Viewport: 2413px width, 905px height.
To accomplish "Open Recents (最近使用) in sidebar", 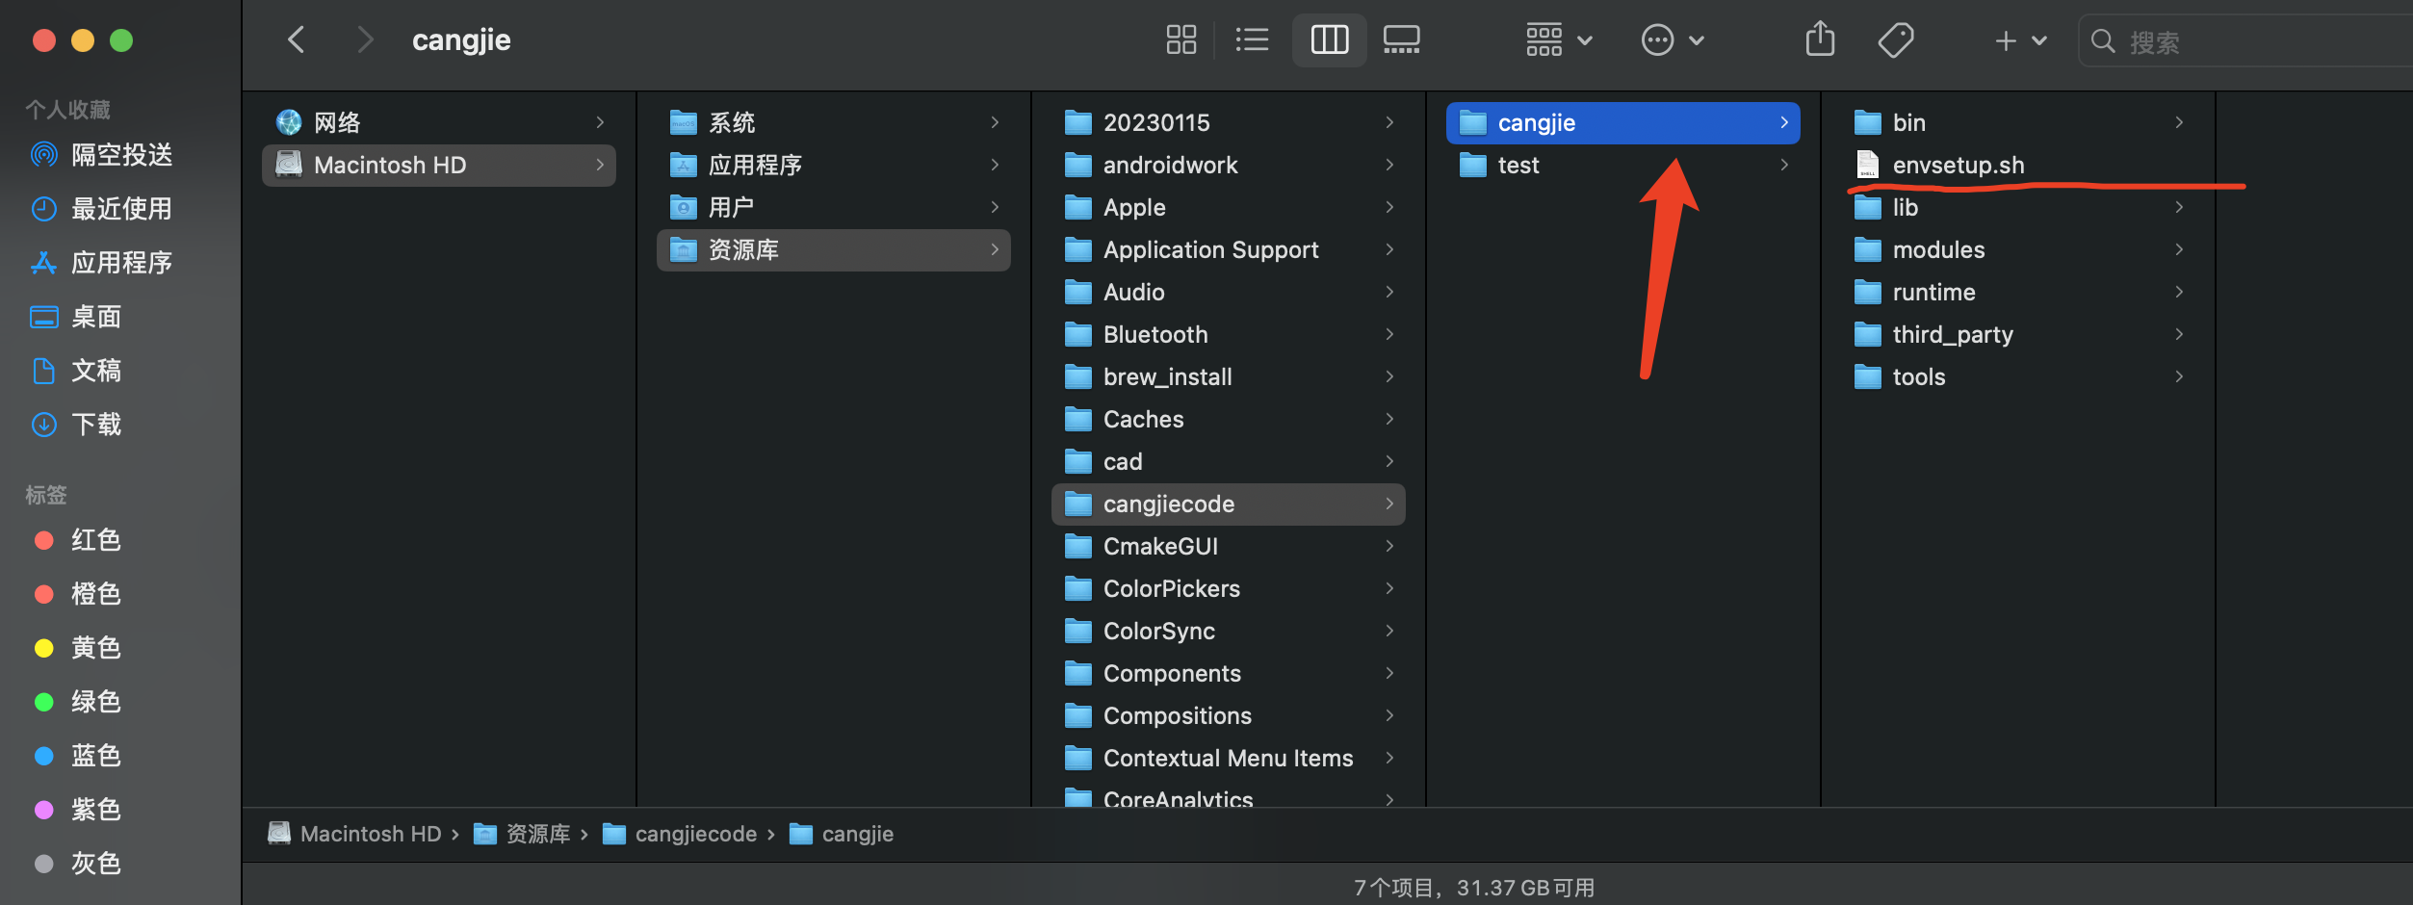I will (120, 208).
